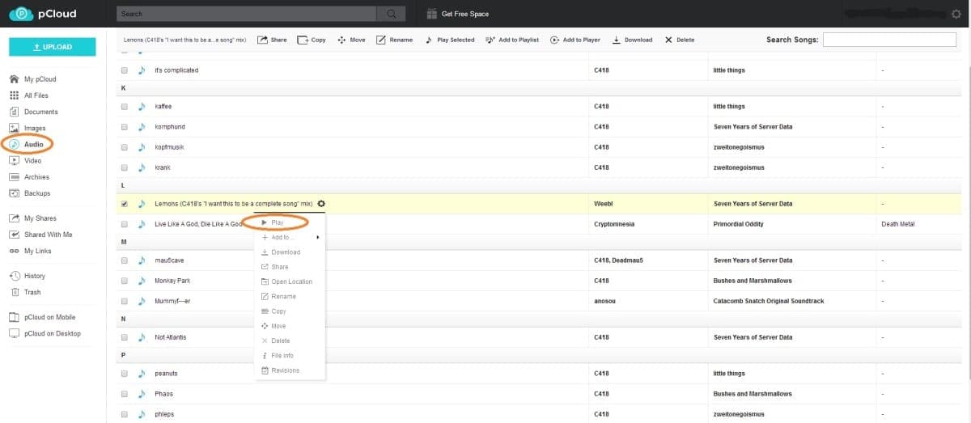The width and height of the screenshot is (971, 423).
Task: Click Move in the toolbar
Action: 351,40
